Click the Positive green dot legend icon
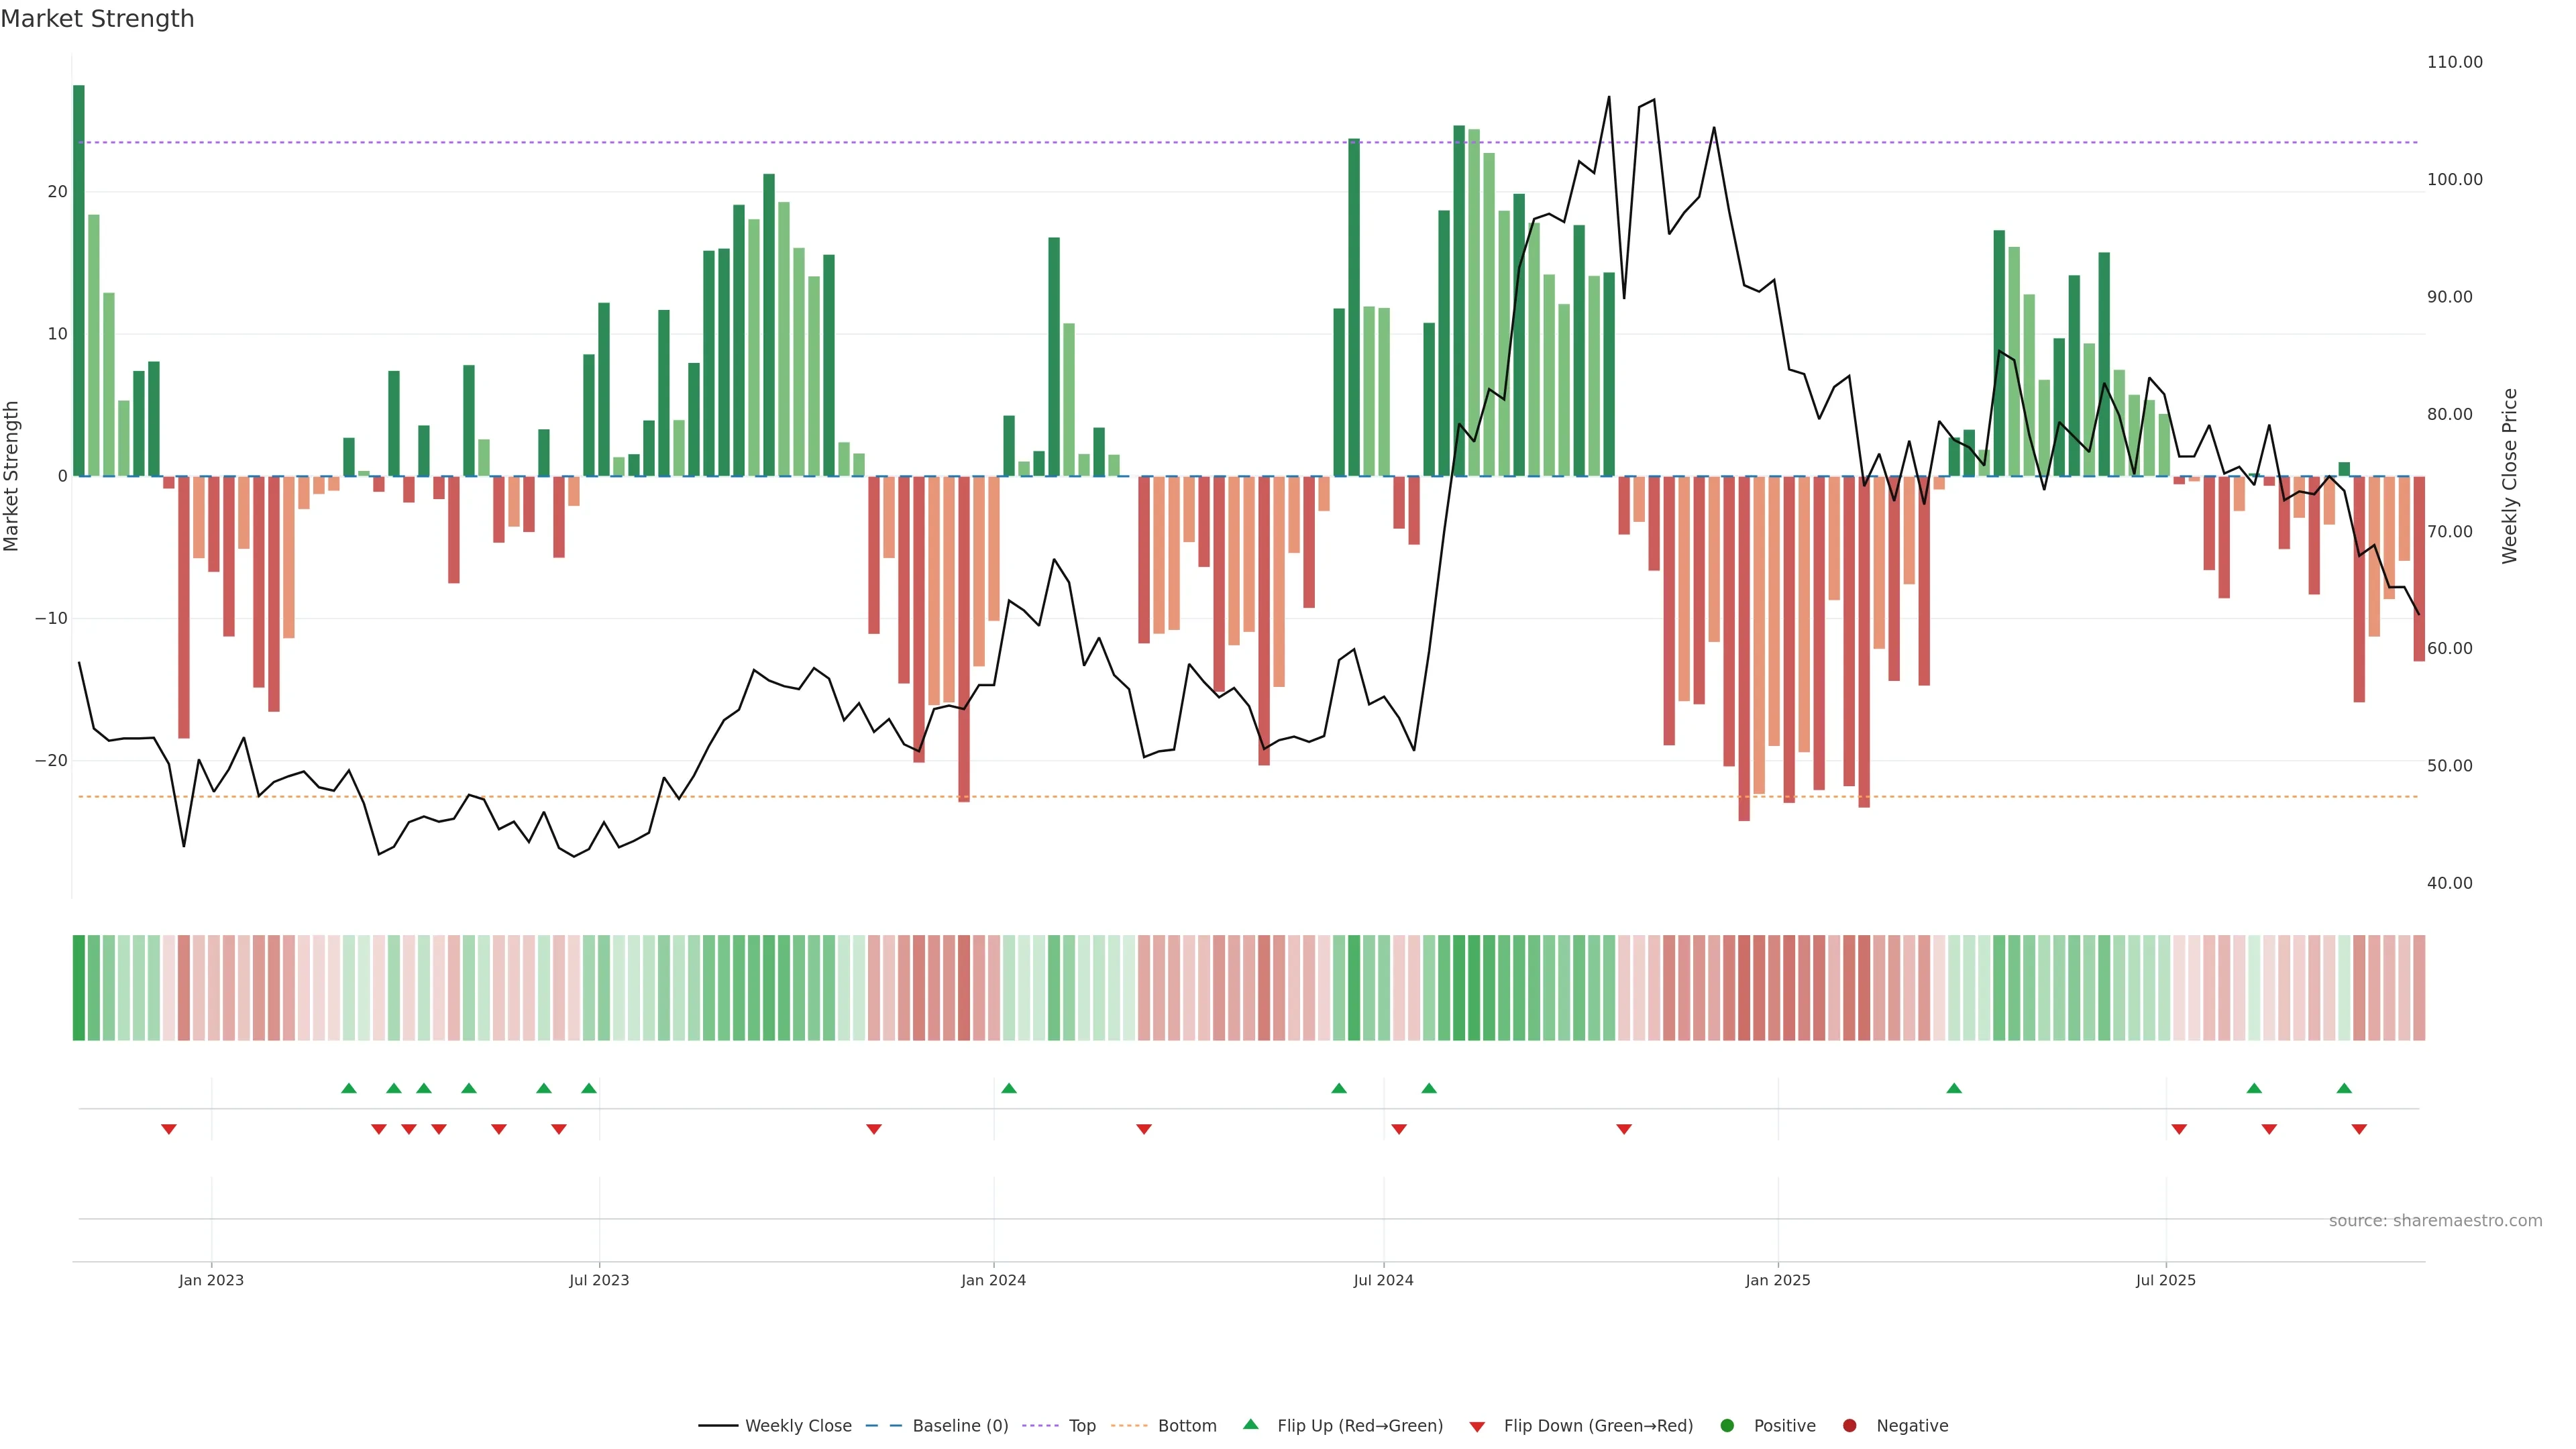Screen dimensions: 2576x1449 point(1727,1426)
